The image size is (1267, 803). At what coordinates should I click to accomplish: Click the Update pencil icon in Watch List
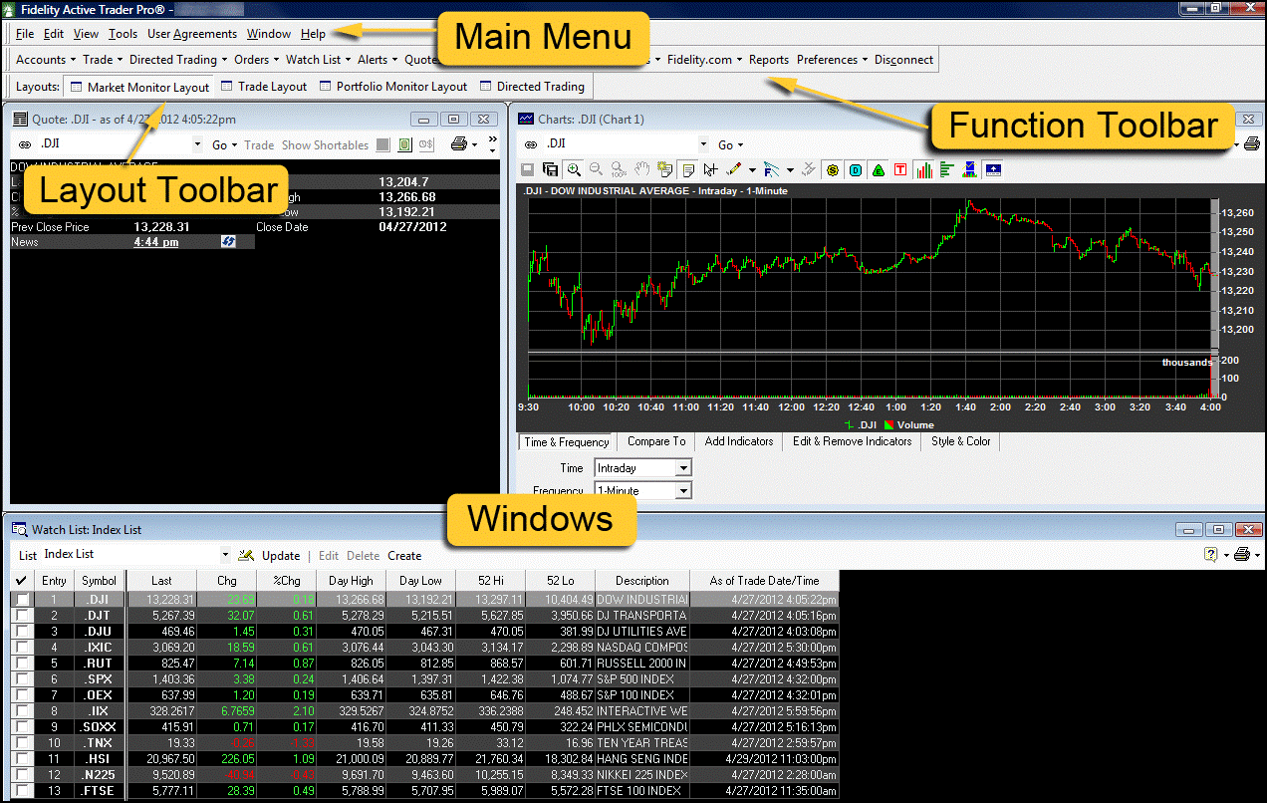245,555
